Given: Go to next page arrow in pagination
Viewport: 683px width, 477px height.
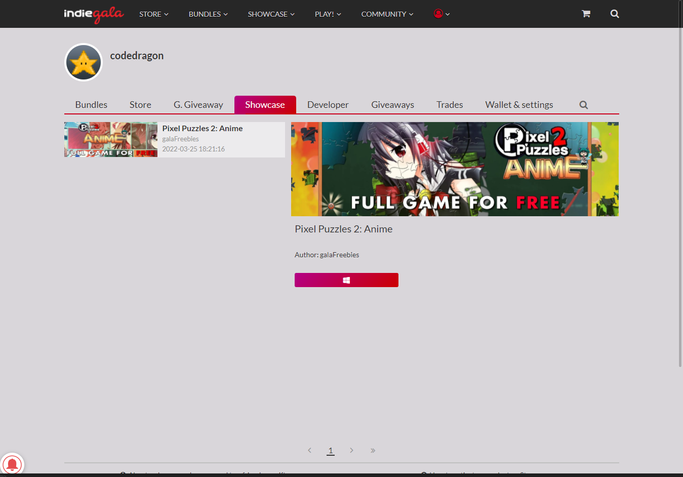Looking at the screenshot, I should click(x=351, y=450).
